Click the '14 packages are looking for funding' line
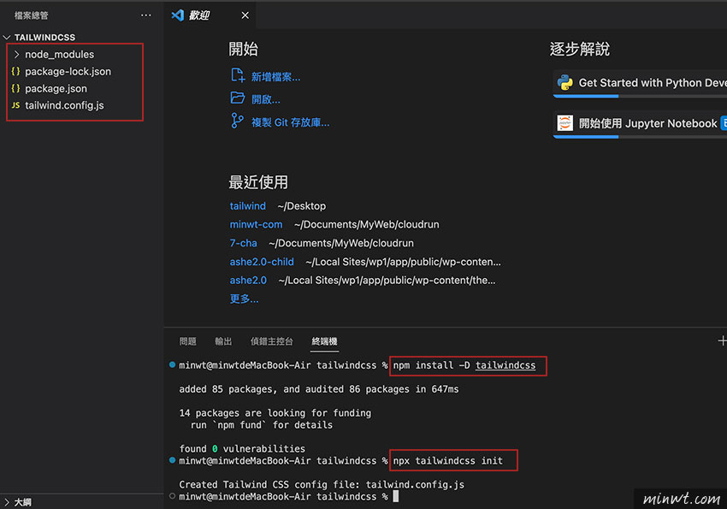Viewport: 727px width, 509px height. (275, 412)
